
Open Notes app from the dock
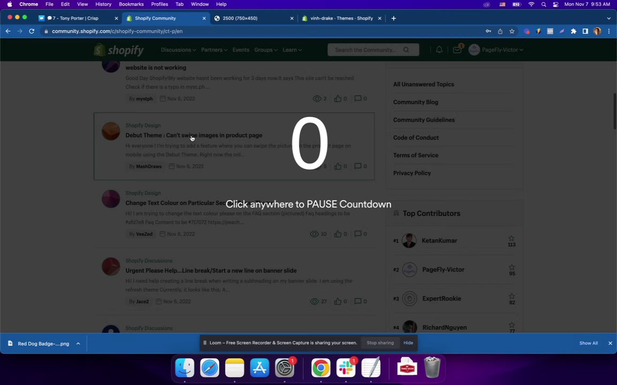tap(235, 368)
